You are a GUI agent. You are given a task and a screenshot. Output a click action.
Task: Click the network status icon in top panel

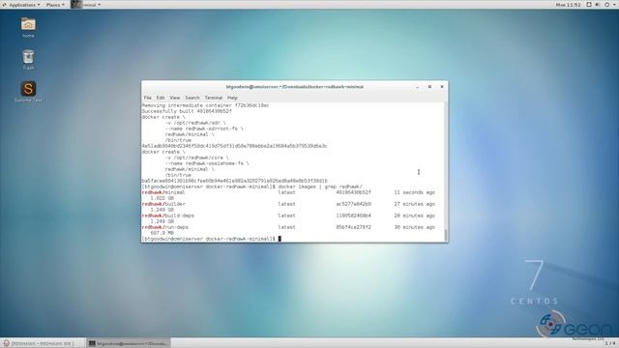(589, 5)
